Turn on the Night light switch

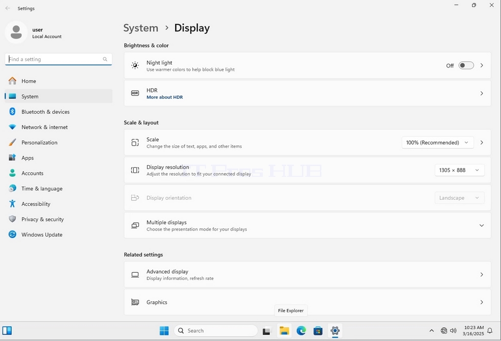(x=466, y=65)
